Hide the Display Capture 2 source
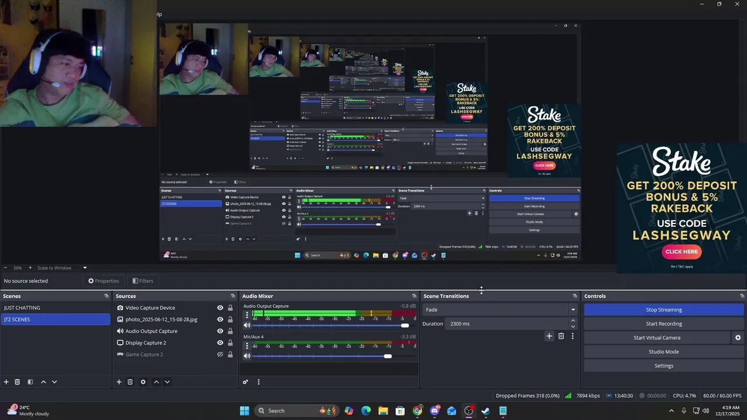 point(220,343)
